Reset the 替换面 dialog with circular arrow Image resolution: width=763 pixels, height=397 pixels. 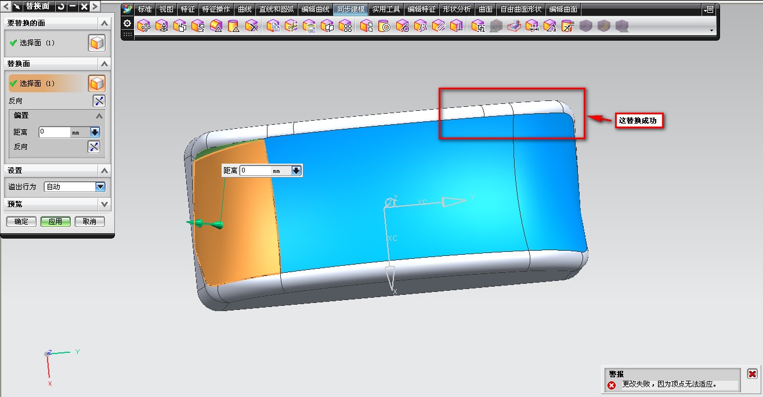pos(60,6)
